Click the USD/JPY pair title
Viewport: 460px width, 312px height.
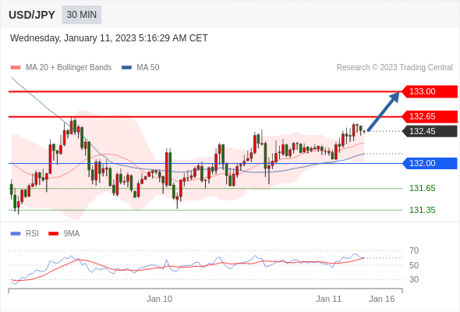pyautogui.click(x=32, y=15)
